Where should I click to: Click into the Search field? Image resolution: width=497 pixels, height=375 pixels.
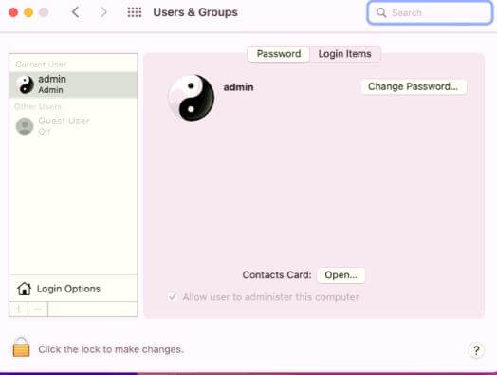coord(430,12)
